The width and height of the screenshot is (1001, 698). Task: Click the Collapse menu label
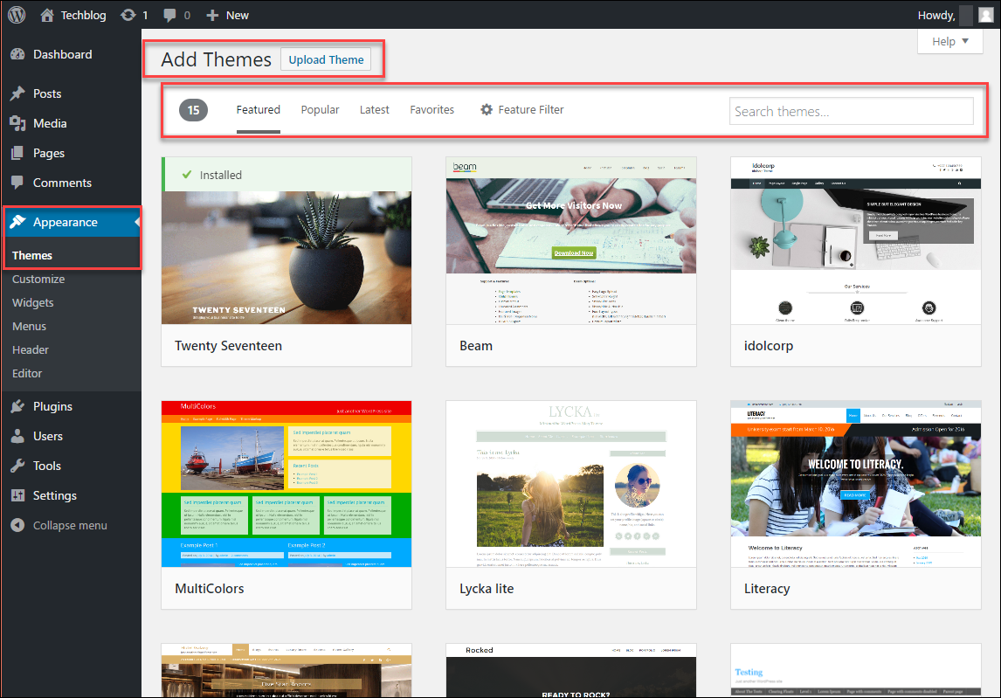[70, 525]
